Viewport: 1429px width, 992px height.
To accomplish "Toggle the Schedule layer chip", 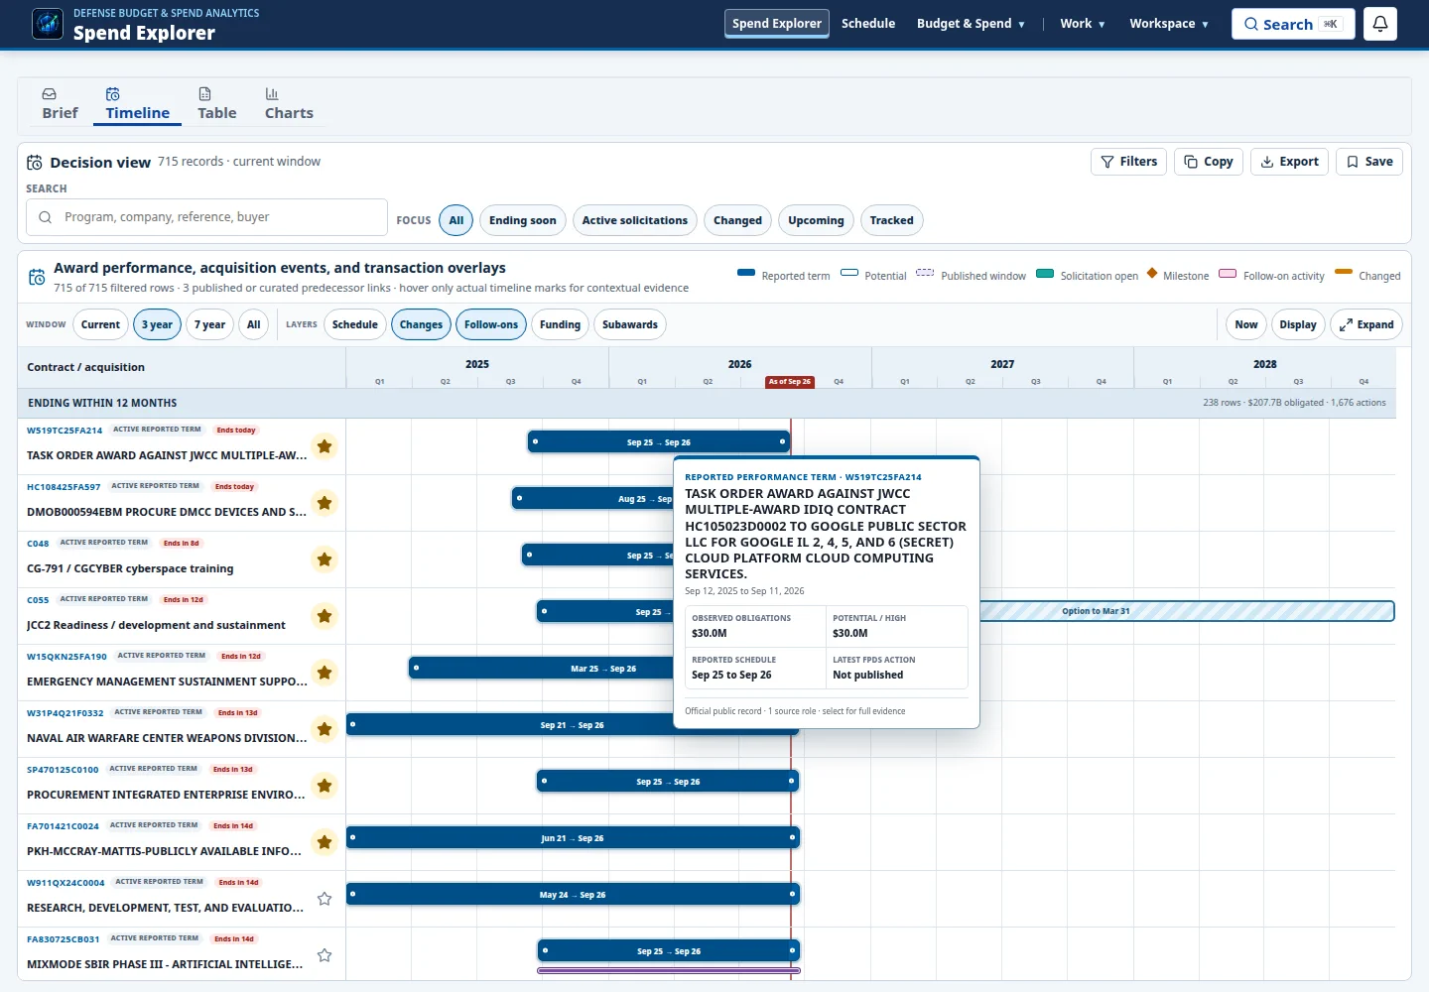I will (x=355, y=324).
